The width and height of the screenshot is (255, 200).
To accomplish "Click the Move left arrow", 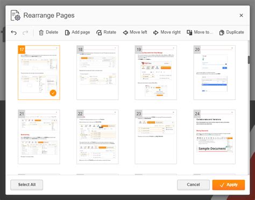I will [135, 32].
